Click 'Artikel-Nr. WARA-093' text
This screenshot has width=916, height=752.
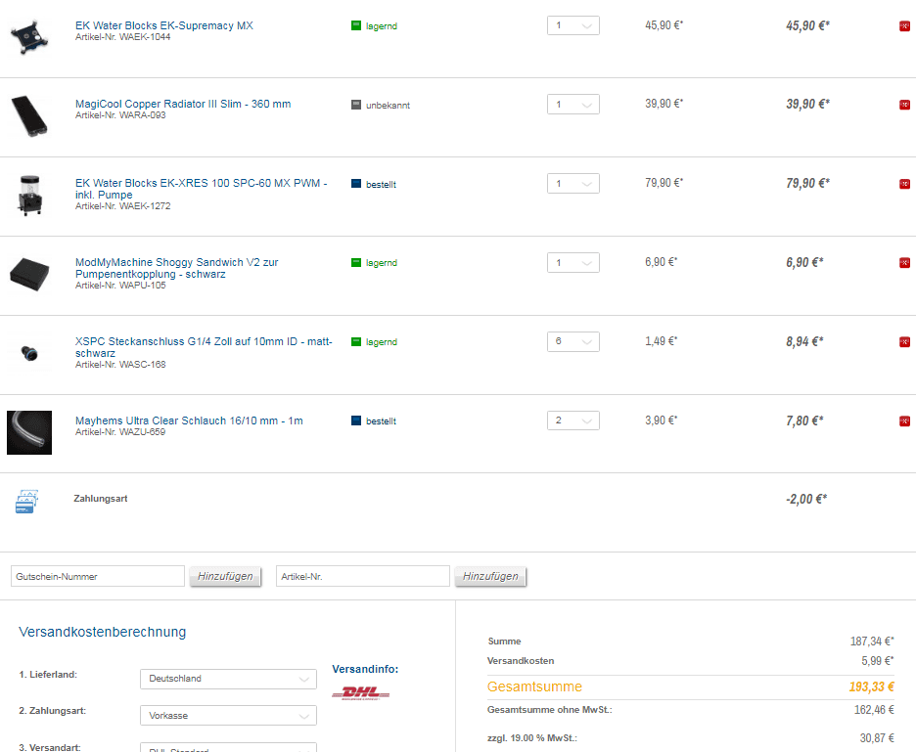[x=120, y=115]
